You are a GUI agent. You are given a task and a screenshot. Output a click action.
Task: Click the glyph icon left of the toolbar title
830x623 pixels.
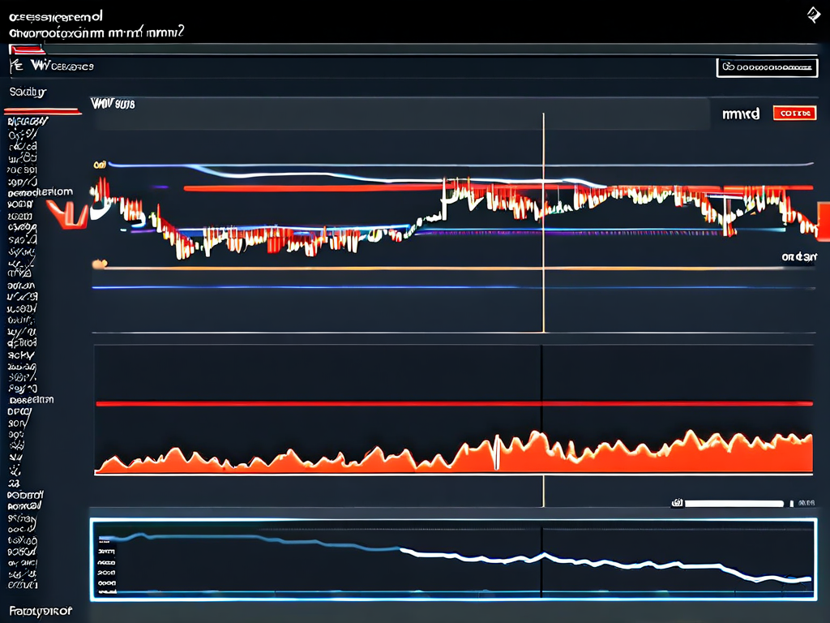click(x=16, y=67)
